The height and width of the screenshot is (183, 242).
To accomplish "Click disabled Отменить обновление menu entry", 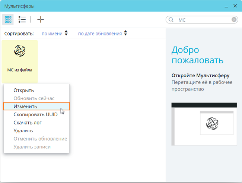I will pos(36,139).
